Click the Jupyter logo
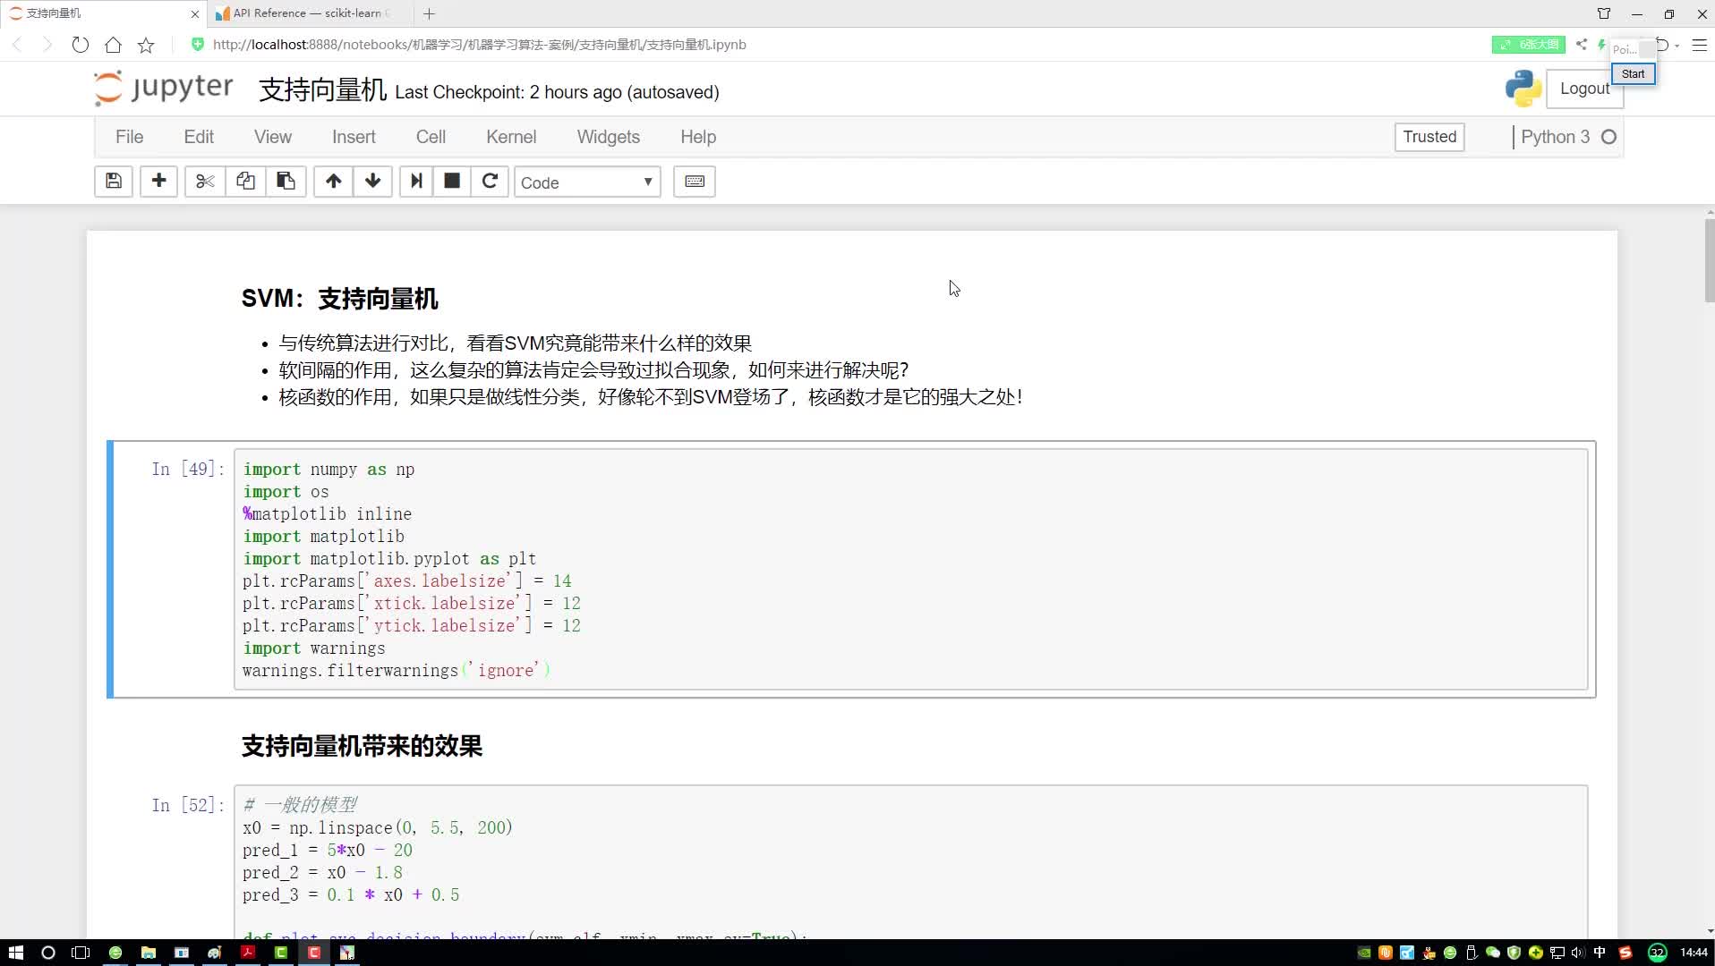 163,89
